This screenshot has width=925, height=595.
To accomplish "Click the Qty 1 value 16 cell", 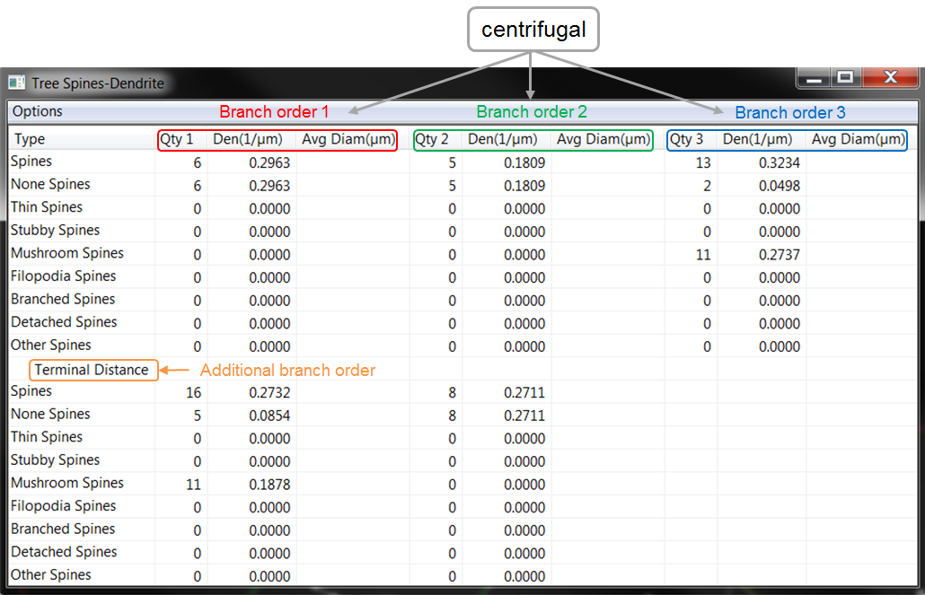I will tap(193, 392).
